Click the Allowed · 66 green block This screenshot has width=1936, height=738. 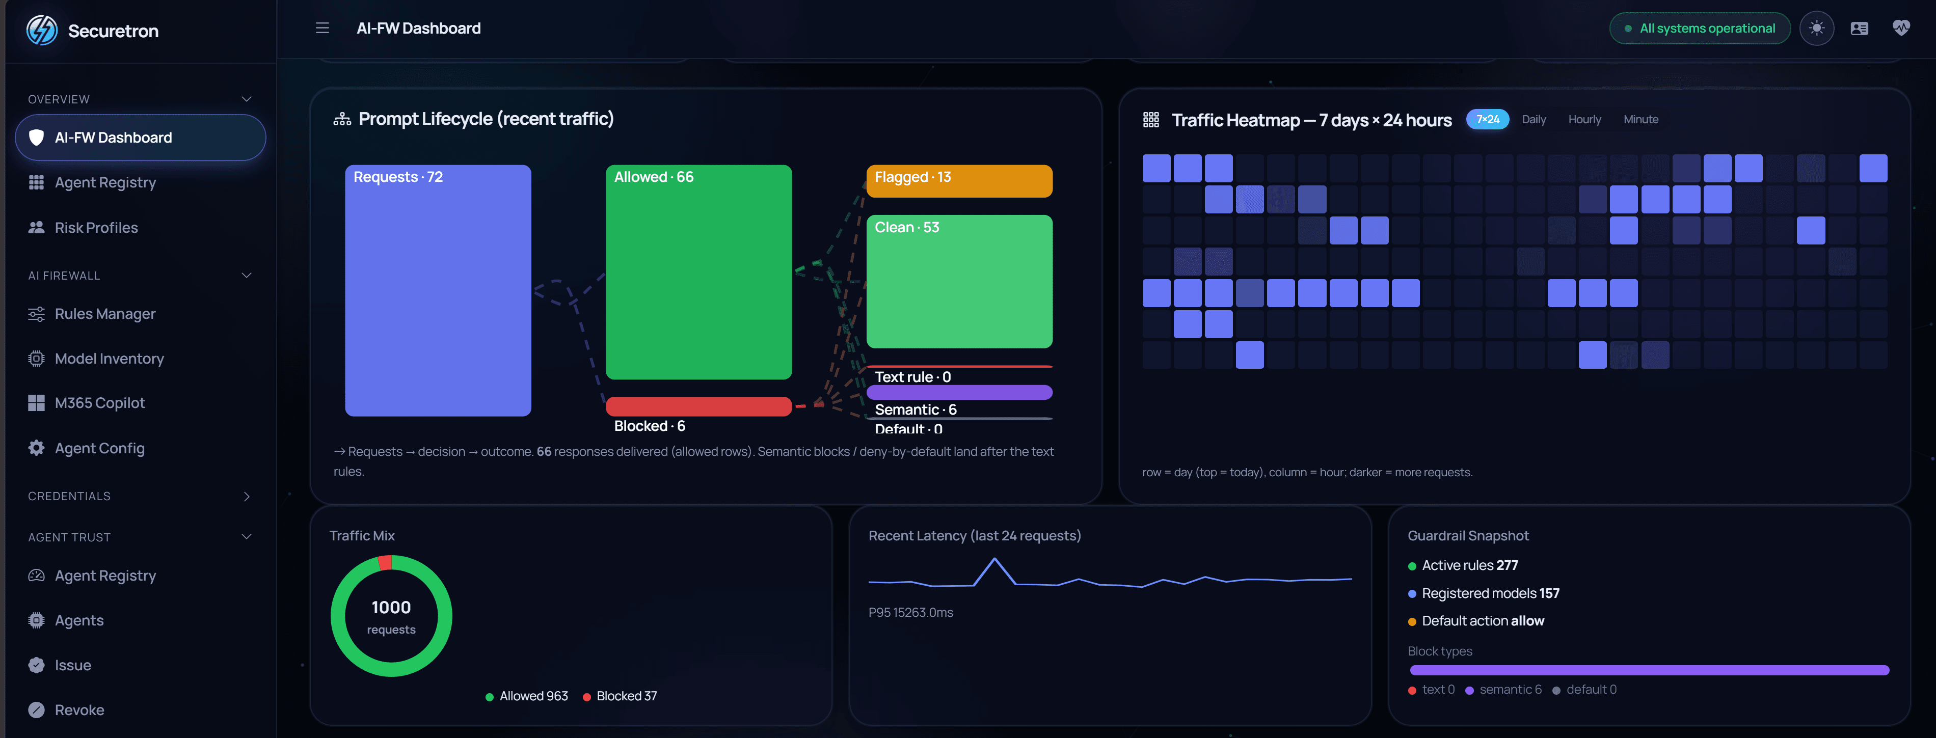click(699, 272)
